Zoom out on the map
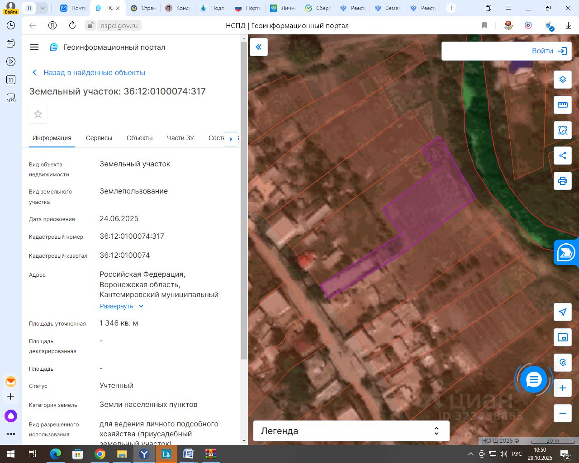 [562, 413]
